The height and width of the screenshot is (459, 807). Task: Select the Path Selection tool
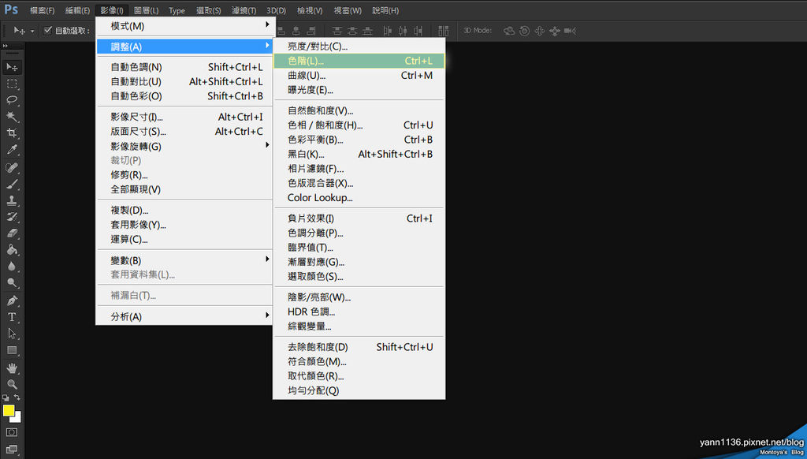[x=11, y=334]
